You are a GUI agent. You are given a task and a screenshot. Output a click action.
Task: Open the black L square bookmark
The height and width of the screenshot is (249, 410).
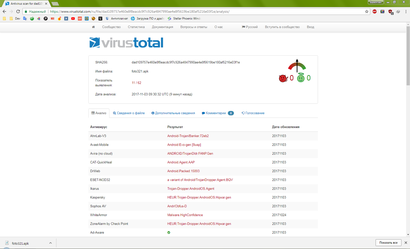100,18
